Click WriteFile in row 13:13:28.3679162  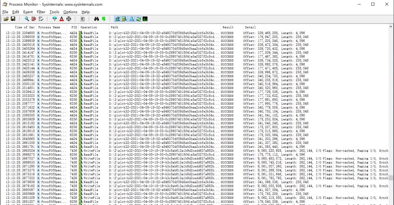pyautogui.click(x=92, y=186)
